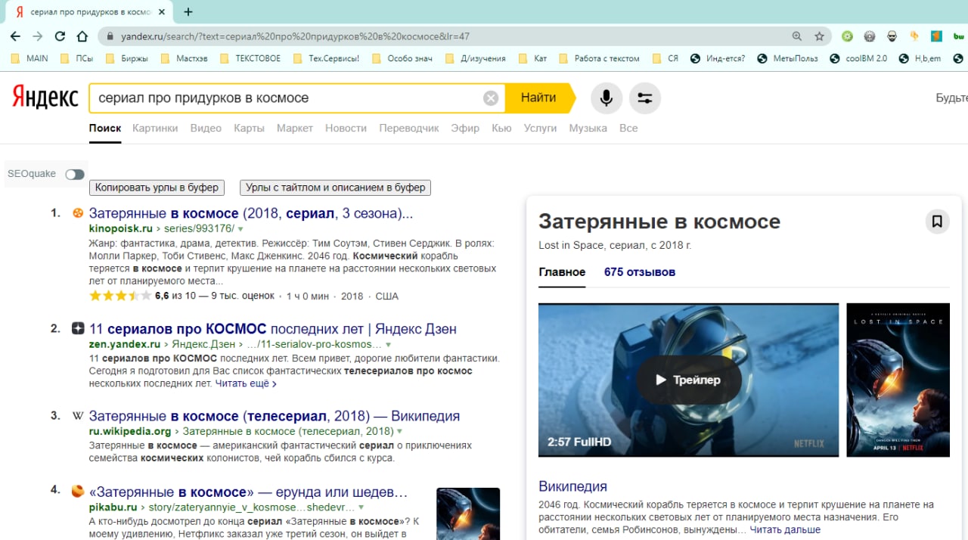
Task: Click Читать ещё in the Zen result
Action: coord(246,383)
